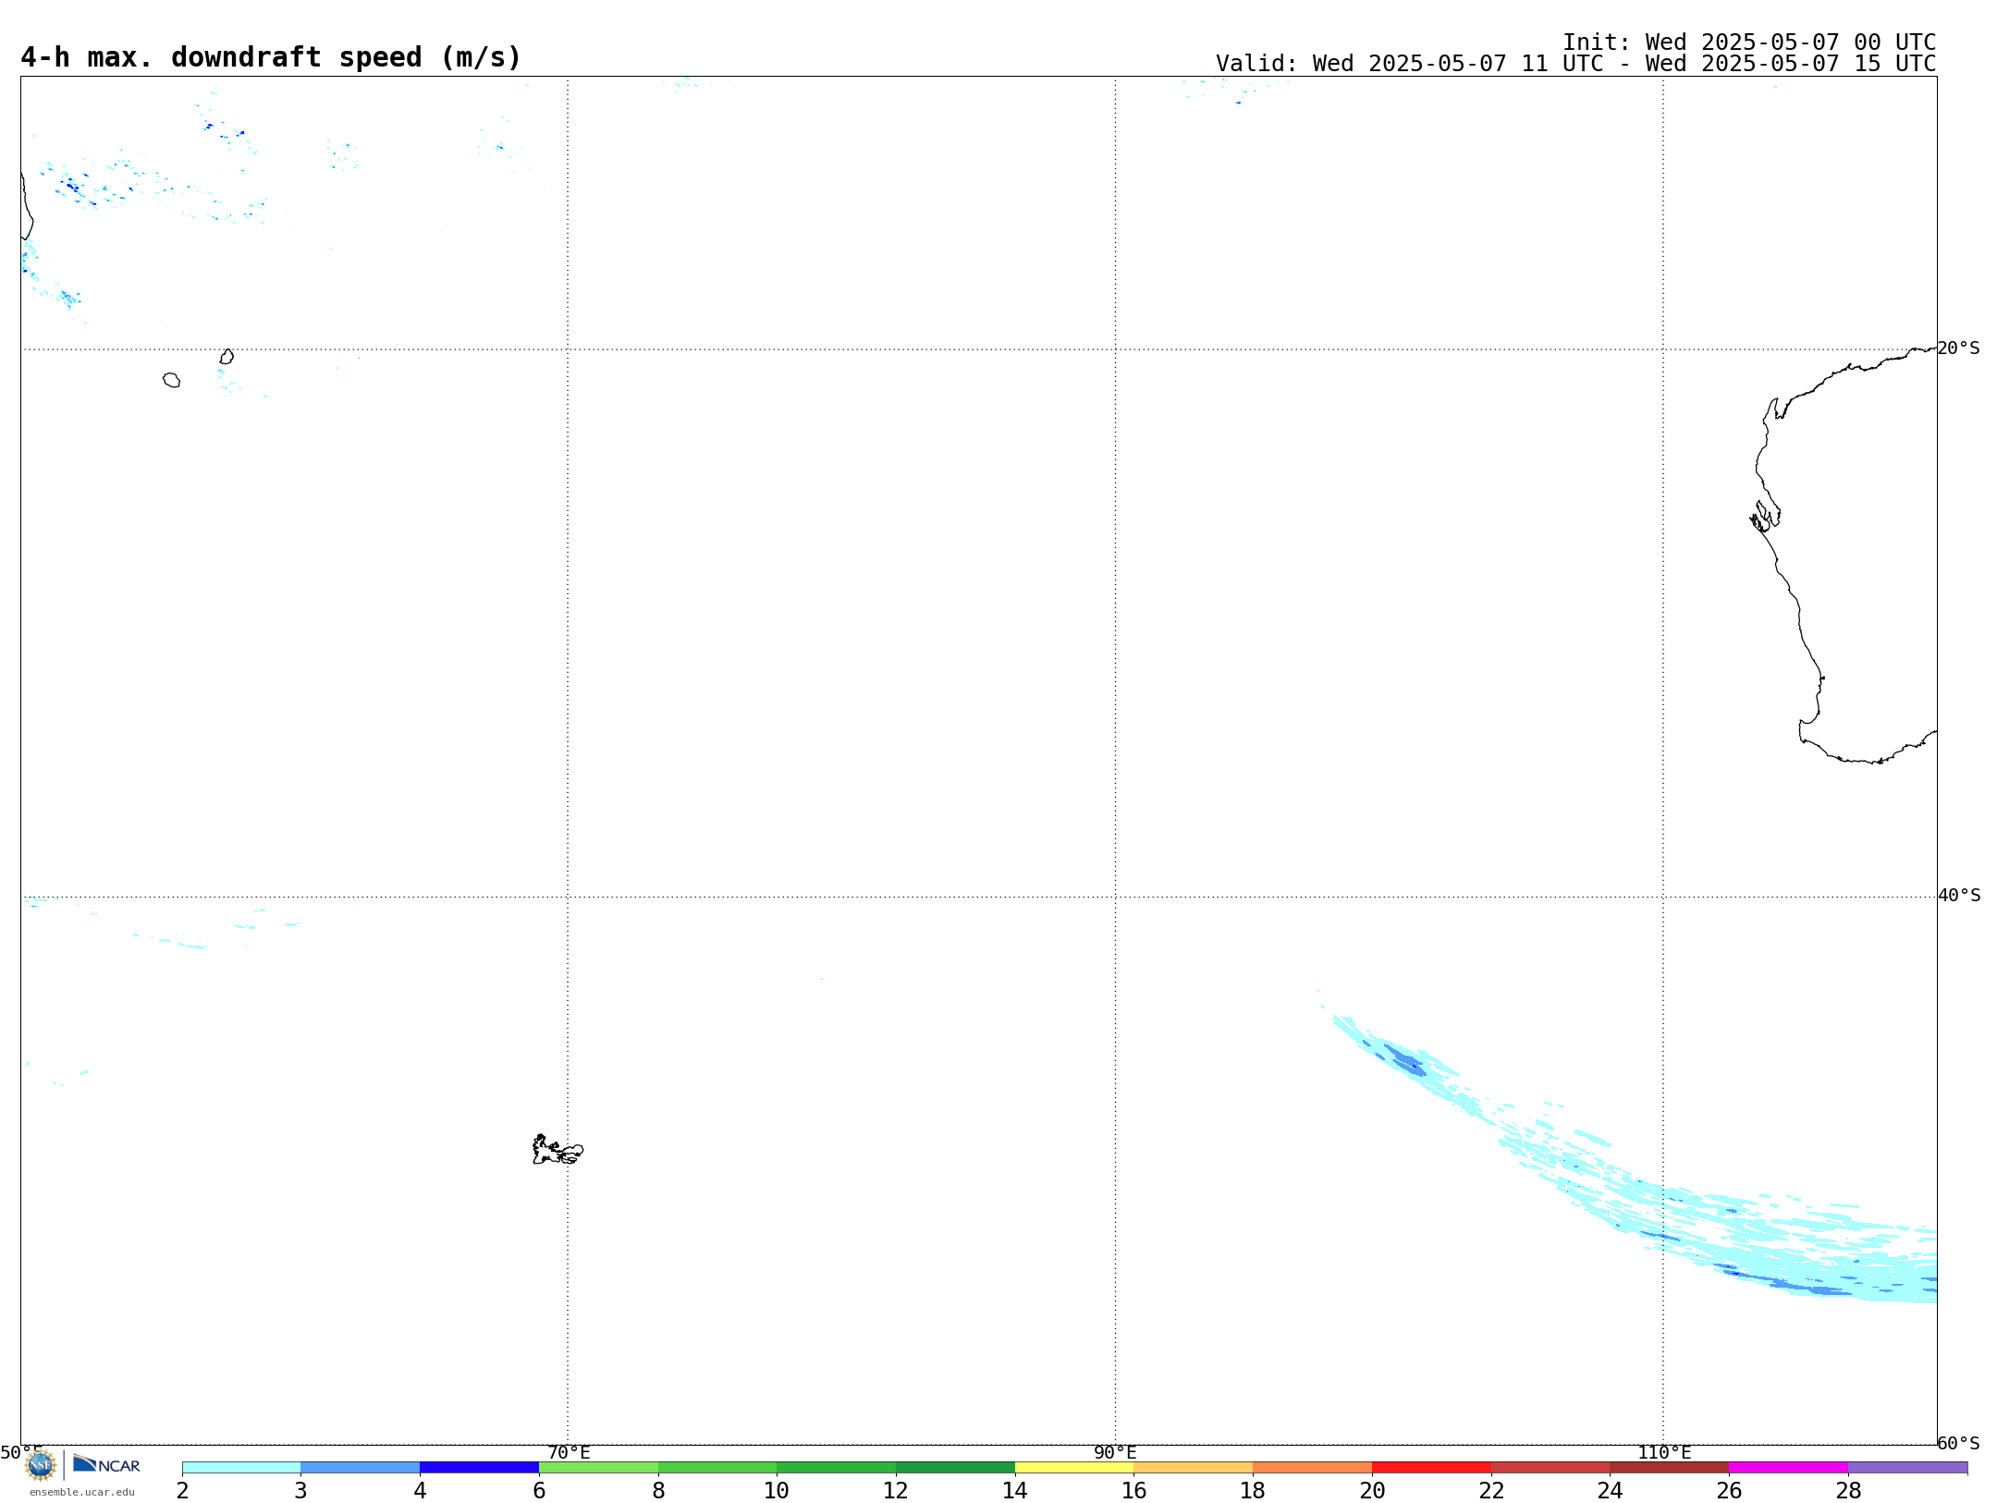This screenshot has width=1997, height=1503.
Task: Click the dark blue 4-6 colorbar segment
Action: (x=480, y=1468)
